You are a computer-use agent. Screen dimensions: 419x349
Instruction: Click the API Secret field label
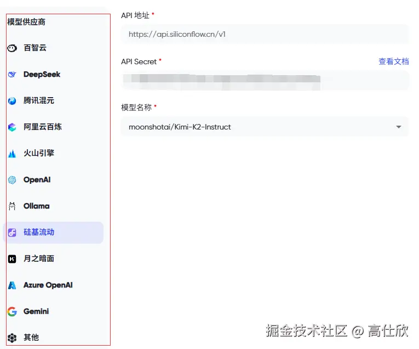[x=139, y=62]
